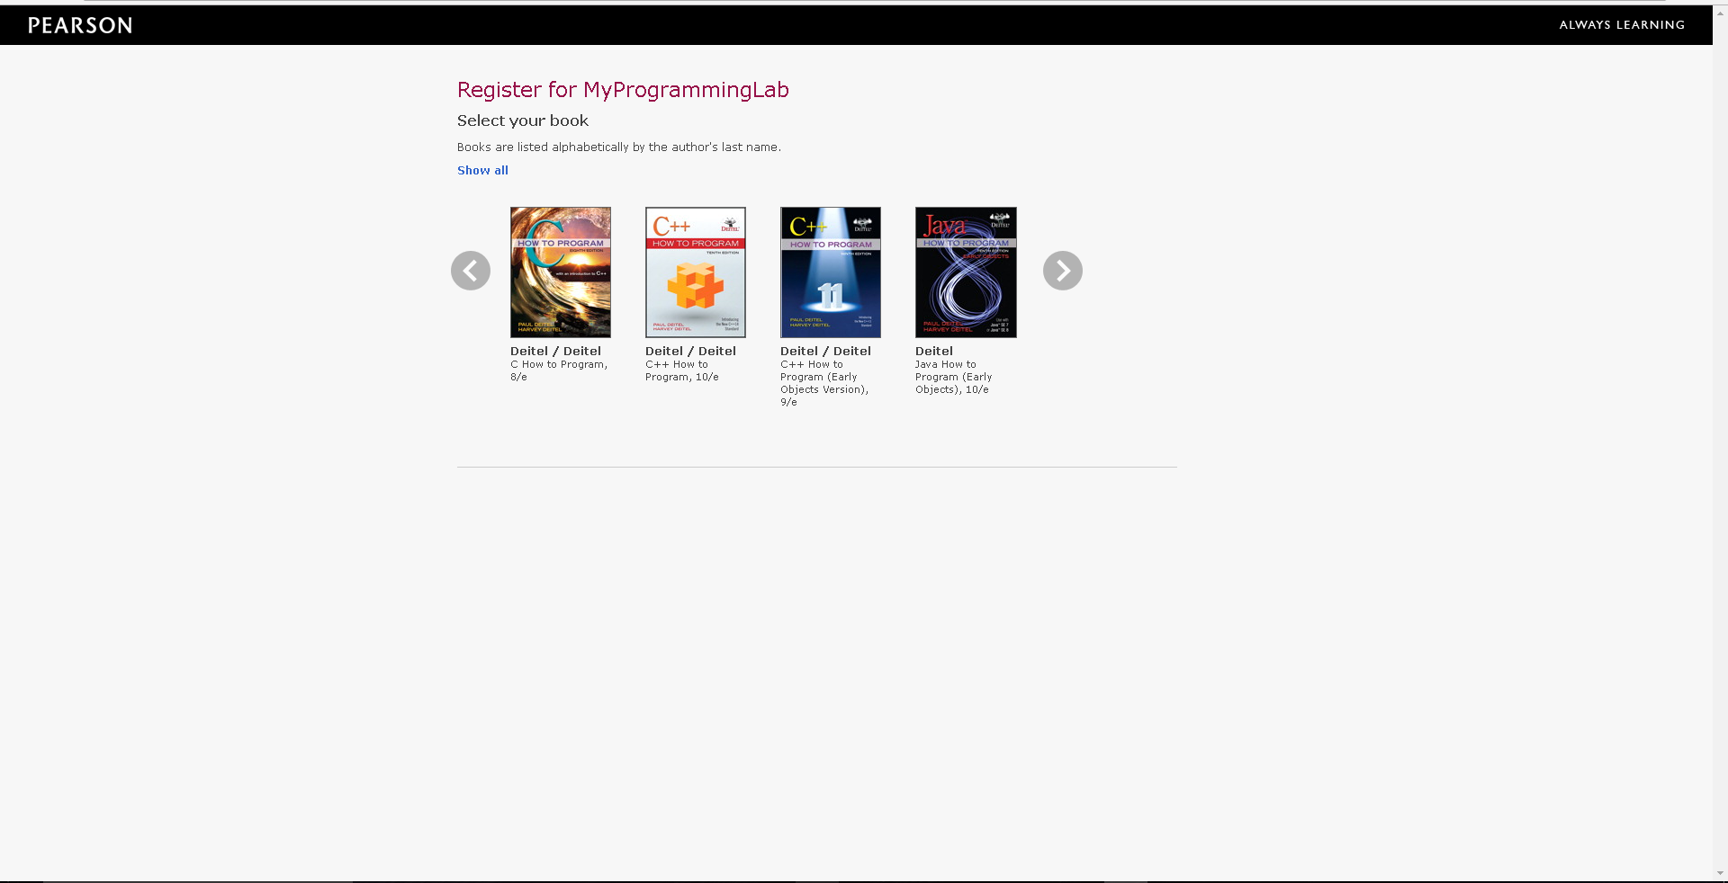The width and height of the screenshot is (1728, 883).
Task: Click the Pearson logo in header
Action: (80, 25)
